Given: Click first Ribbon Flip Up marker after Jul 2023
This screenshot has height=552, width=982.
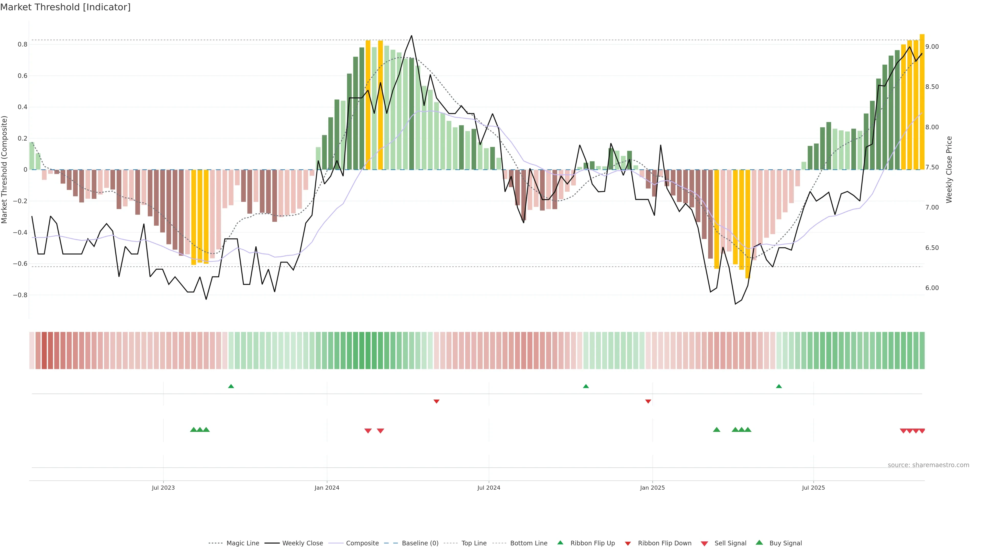Looking at the screenshot, I should click(x=231, y=386).
